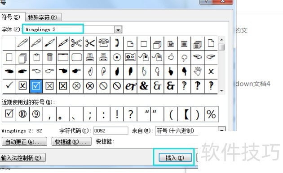Select the italic 'et' ampersand symbol

[x=130, y=86]
